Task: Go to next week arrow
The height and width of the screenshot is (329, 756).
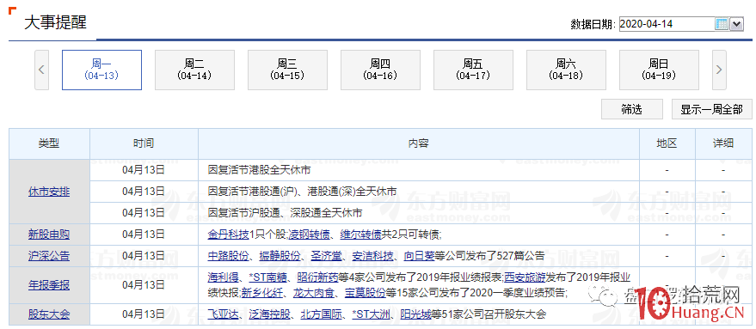Action: tap(719, 70)
